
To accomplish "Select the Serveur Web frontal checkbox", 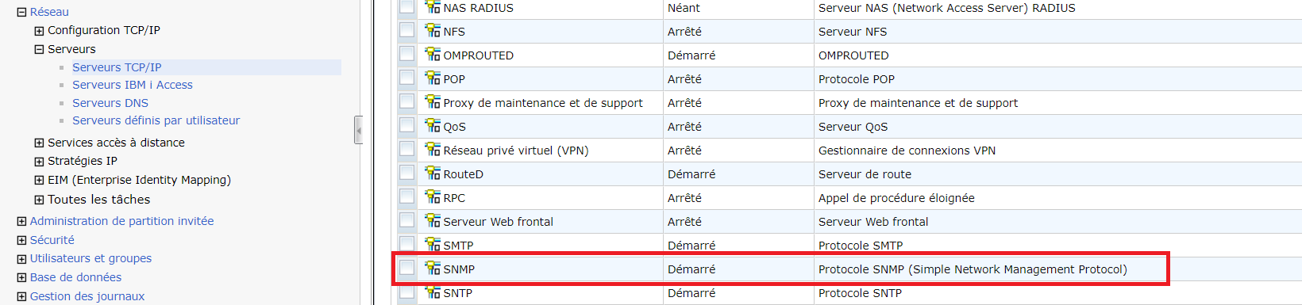I will (406, 220).
